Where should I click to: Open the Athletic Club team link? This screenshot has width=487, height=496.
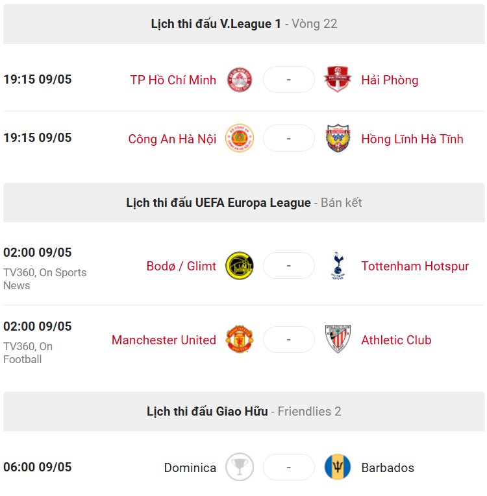[x=396, y=340]
